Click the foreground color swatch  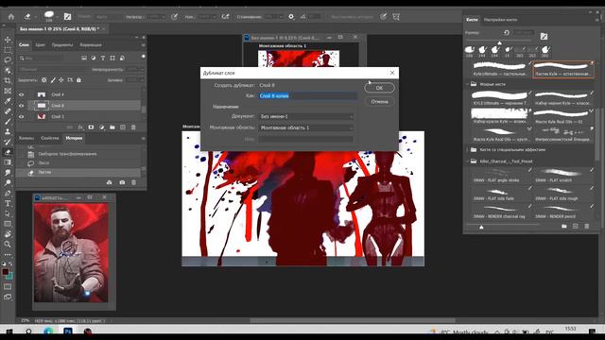(6, 272)
